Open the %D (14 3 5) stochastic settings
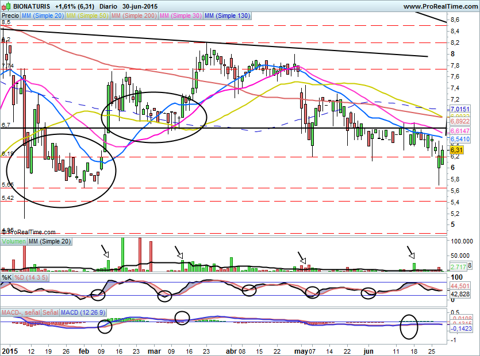This screenshot has height=356, width=480. click(32, 277)
